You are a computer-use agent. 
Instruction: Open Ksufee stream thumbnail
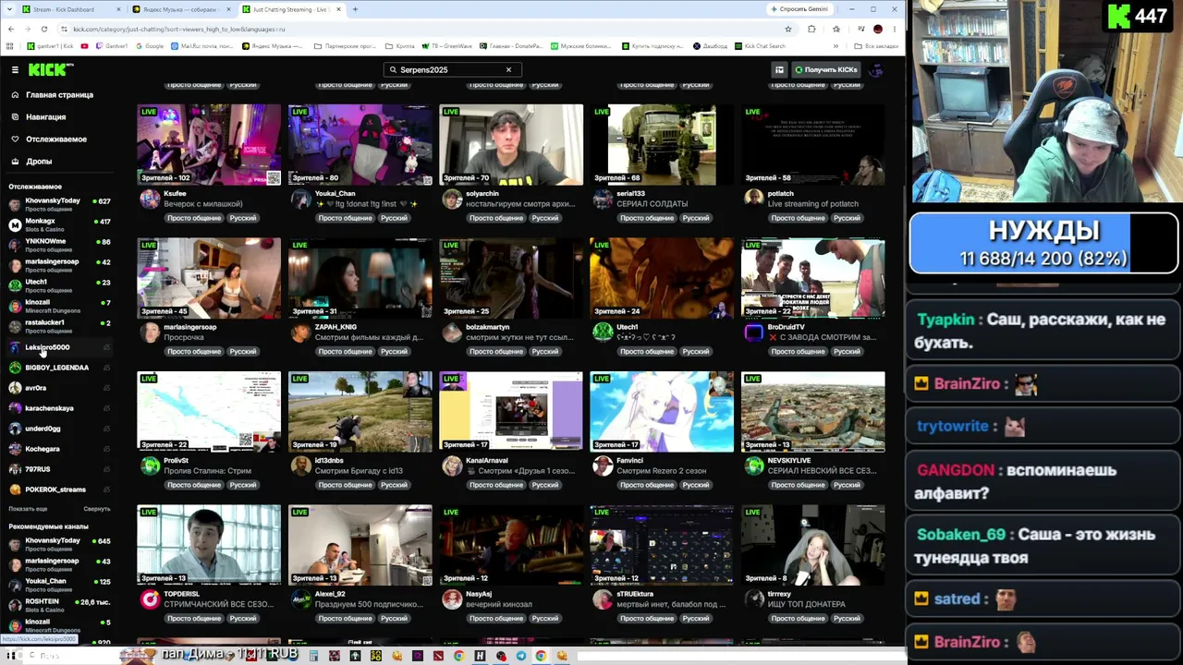[x=209, y=145]
